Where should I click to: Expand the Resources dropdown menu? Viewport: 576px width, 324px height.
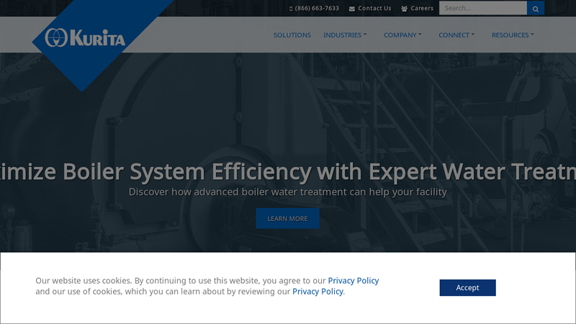(x=513, y=35)
